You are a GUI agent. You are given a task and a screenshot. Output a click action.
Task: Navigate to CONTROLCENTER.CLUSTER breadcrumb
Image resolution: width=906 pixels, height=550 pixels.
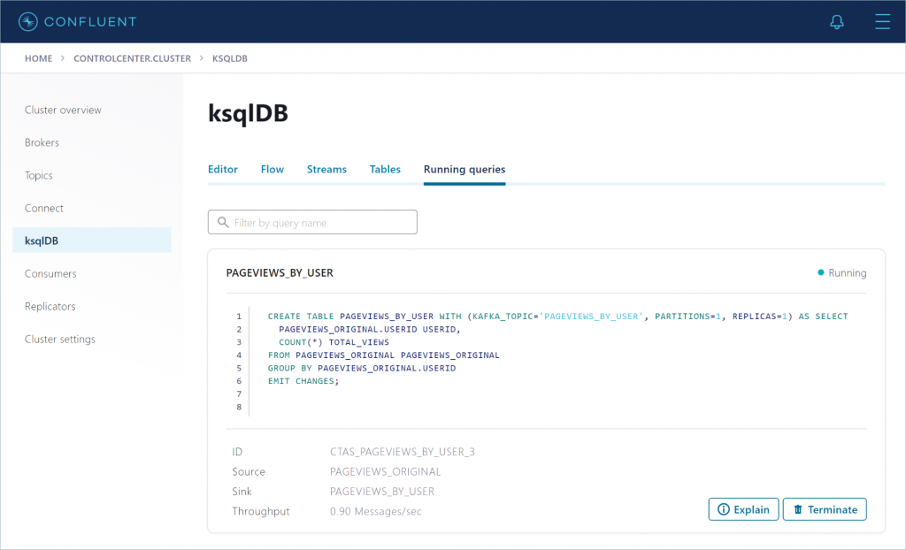pyautogui.click(x=132, y=58)
